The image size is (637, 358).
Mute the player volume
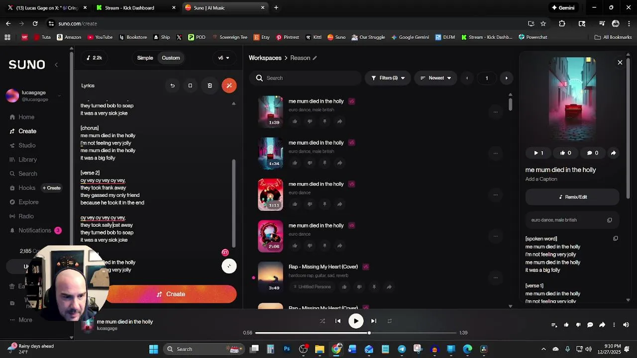[626, 325]
